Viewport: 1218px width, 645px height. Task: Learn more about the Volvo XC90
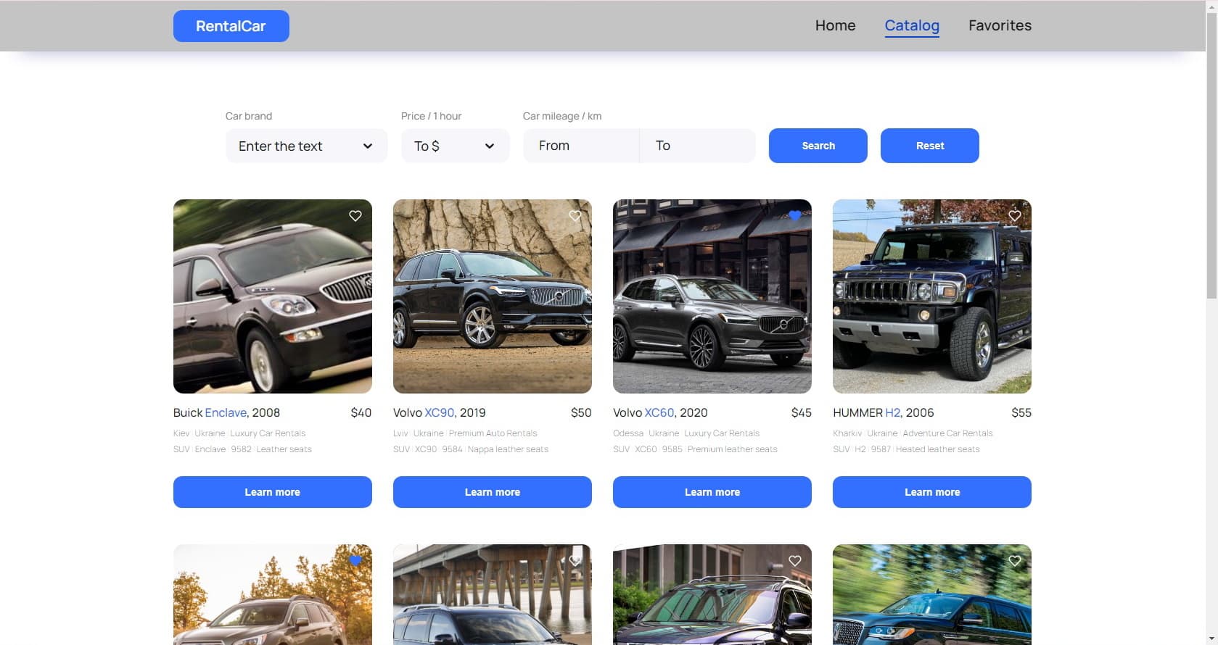point(493,492)
